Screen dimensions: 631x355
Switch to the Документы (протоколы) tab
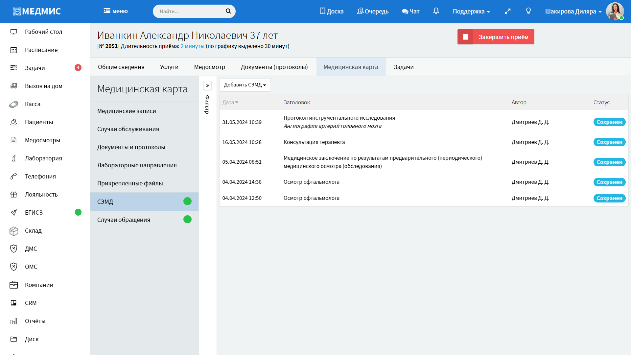[x=274, y=67]
